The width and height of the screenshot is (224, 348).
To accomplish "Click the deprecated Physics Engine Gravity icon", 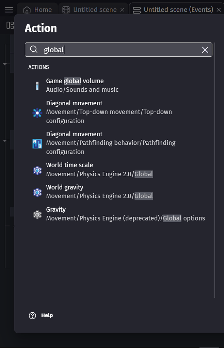I will [37, 214].
